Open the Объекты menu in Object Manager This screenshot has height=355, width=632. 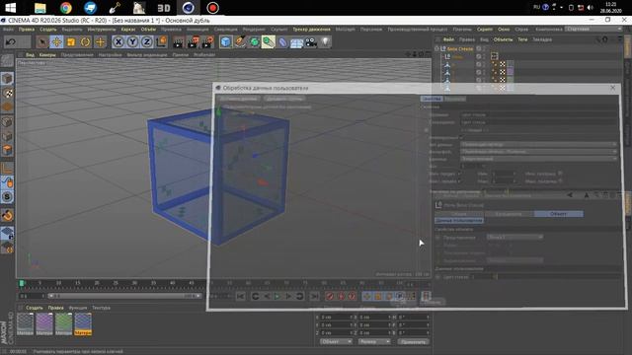(503, 39)
